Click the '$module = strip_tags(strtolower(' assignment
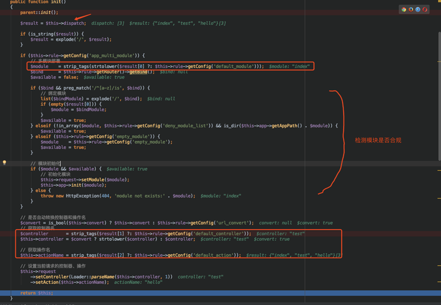Image resolution: width=441 pixels, height=305 pixels. tap(147, 66)
